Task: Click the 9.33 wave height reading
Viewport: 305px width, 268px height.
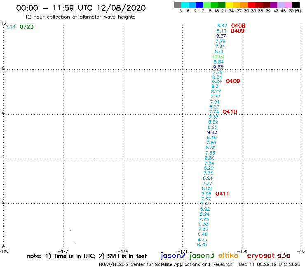Action: pos(218,67)
